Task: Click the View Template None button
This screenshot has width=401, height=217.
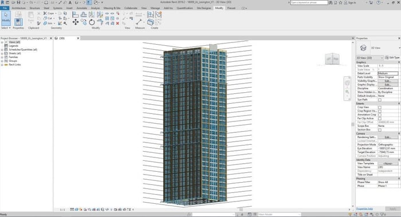Action: tap(388, 164)
